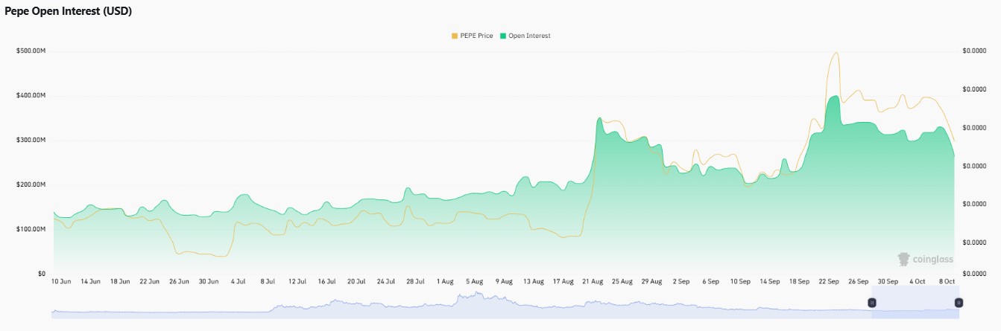Click the $0 y-axis label
Viewport: 1001px width, 331px height.
tap(40, 274)
